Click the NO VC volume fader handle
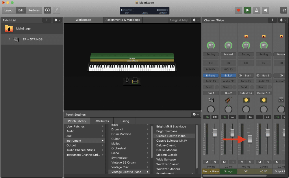This screenshot has height=178, width=289. 267,132
